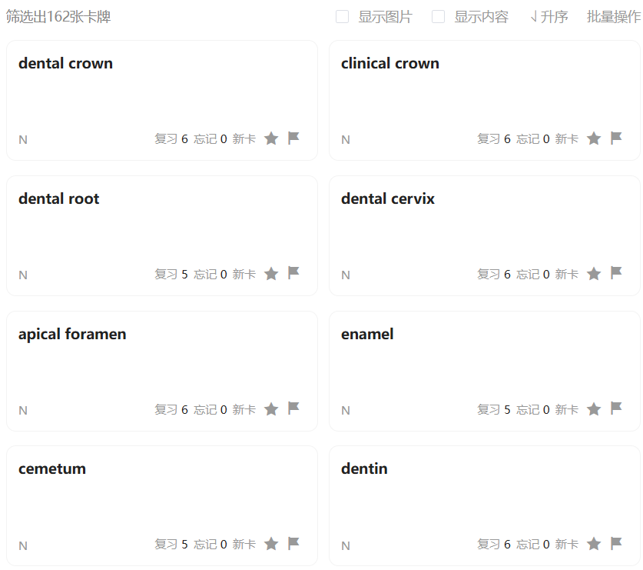Flag the dentin card
This screenshot has height=570, width=643.
[616, 543]
